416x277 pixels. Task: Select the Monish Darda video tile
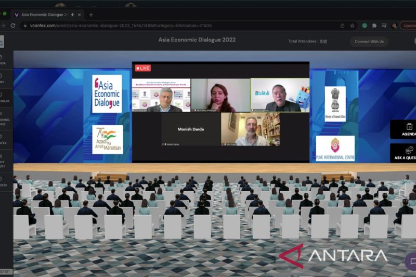point(191,129)
